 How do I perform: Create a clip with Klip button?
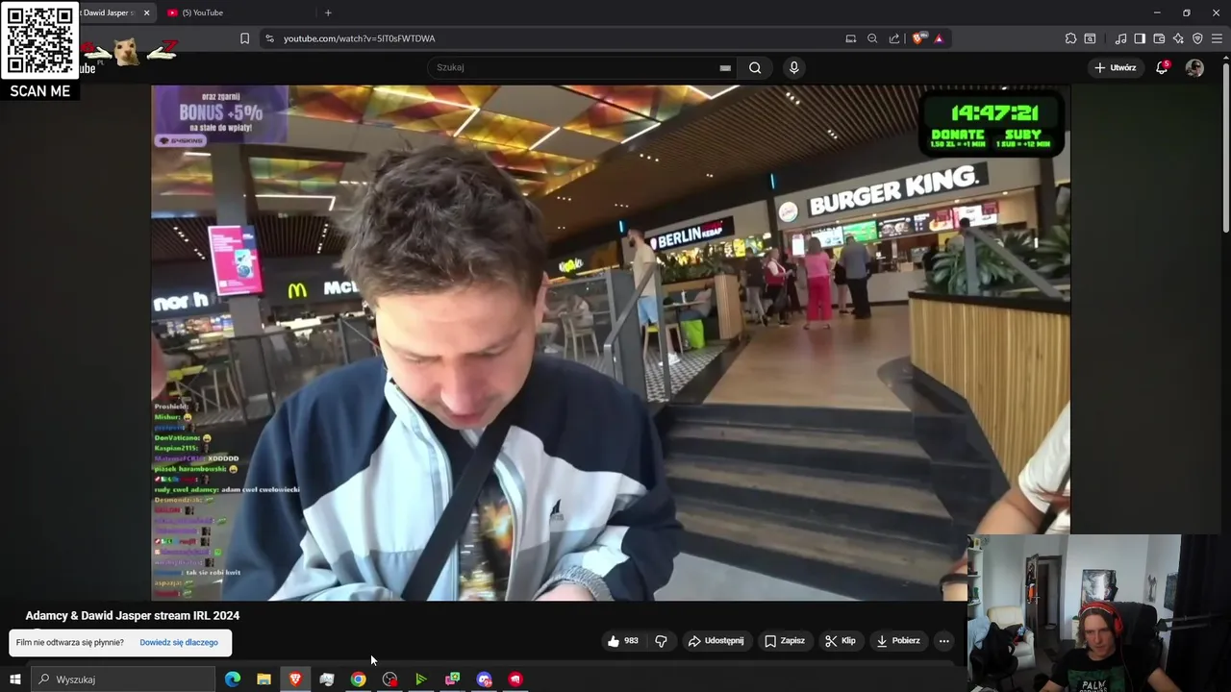[840, 641]
